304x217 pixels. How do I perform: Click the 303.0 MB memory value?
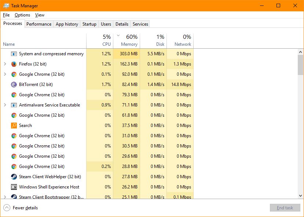tap(129, 54)
